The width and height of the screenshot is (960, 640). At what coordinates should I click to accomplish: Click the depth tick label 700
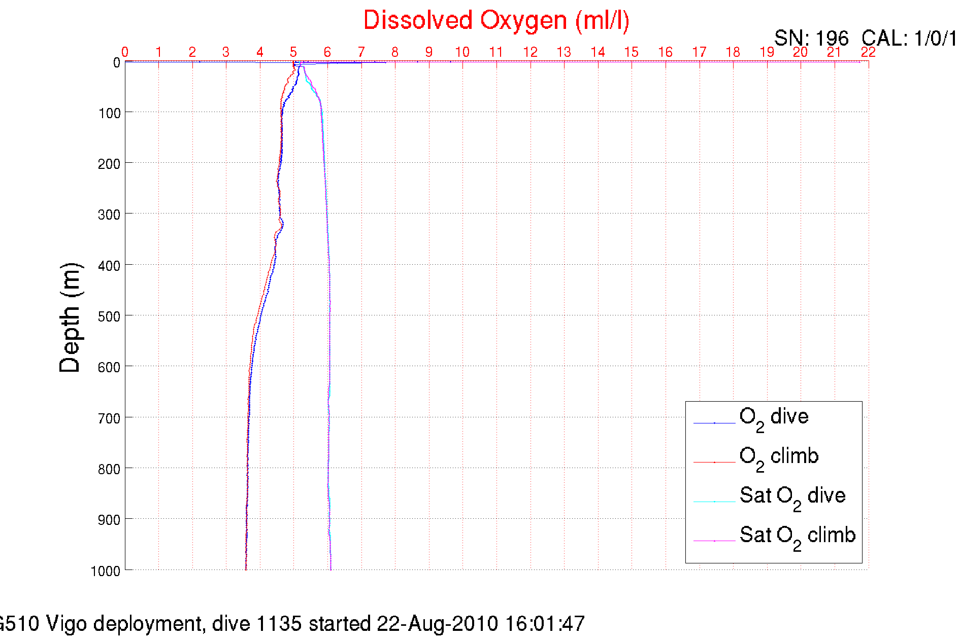[x=110, y=419]
